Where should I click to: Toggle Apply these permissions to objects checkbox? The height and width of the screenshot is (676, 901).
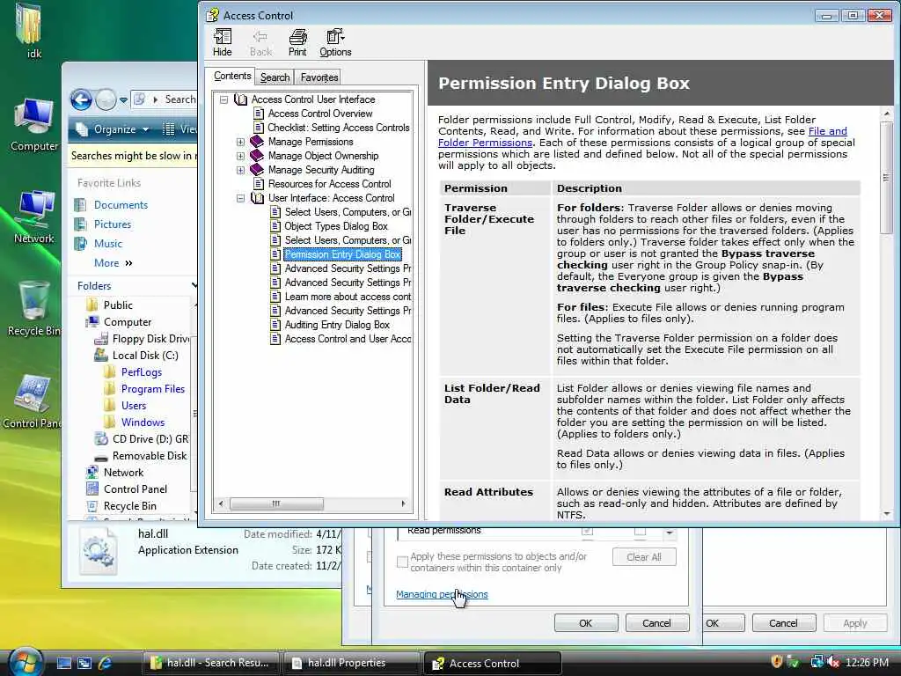pyautogui.click(x=402, y=562)
